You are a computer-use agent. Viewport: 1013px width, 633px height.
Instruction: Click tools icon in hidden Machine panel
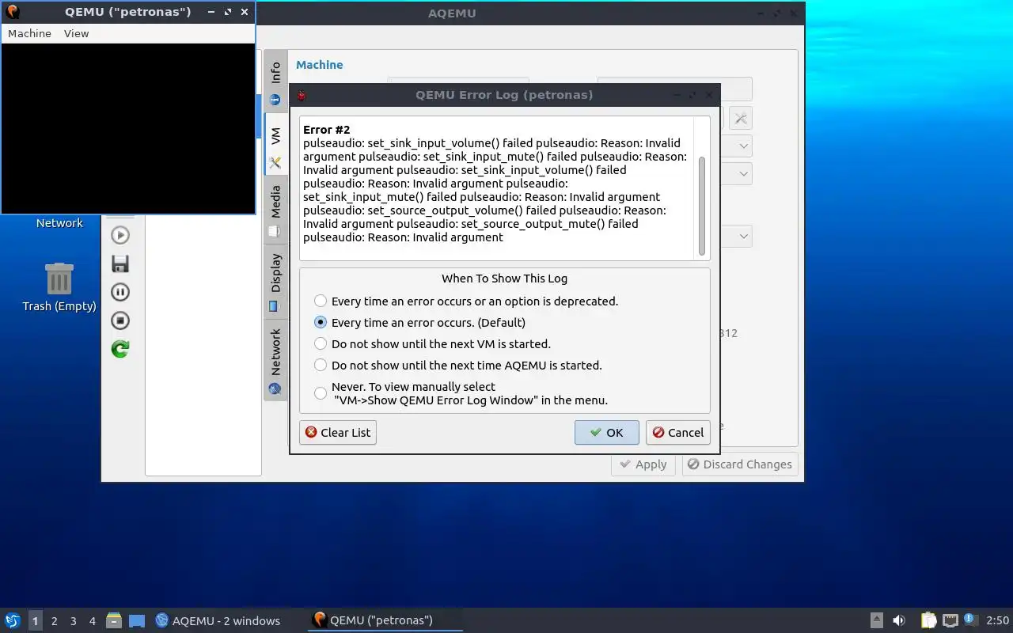pyautogui.click(x=740, y=119)
